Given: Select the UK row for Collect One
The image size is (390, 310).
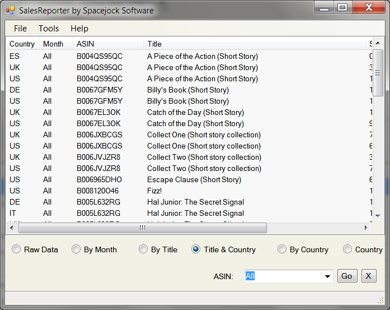Looking at the screenshot, I should pos(189,135).
